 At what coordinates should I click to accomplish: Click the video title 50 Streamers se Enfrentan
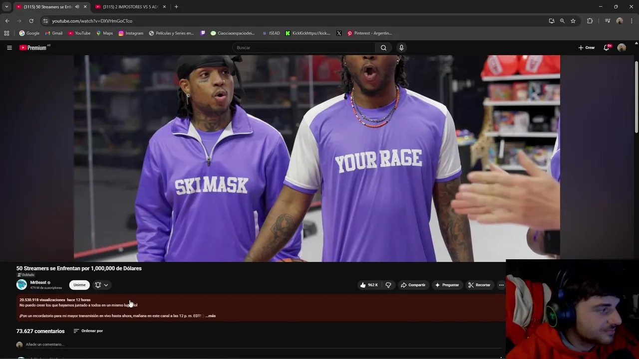79,268
